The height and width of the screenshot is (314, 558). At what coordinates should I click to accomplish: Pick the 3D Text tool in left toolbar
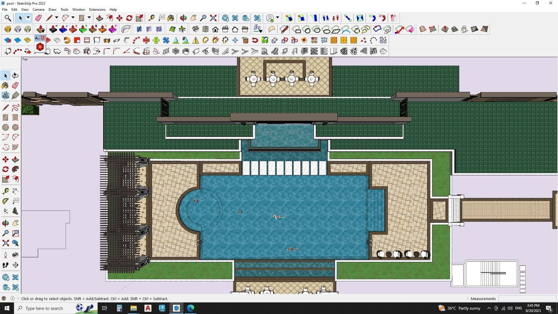pyautogui.click(x=15, y=211)
